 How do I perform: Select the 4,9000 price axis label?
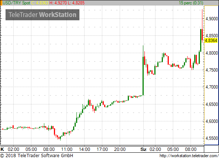pyautogui.click(x=212, y=19)
